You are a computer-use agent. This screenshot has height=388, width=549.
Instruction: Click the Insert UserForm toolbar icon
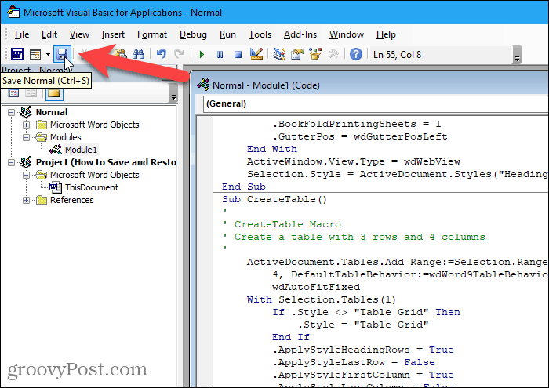(x=35, y=54)
